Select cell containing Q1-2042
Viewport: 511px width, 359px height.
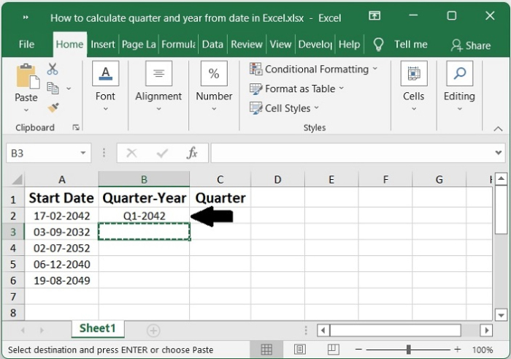[x=144, y=216]
